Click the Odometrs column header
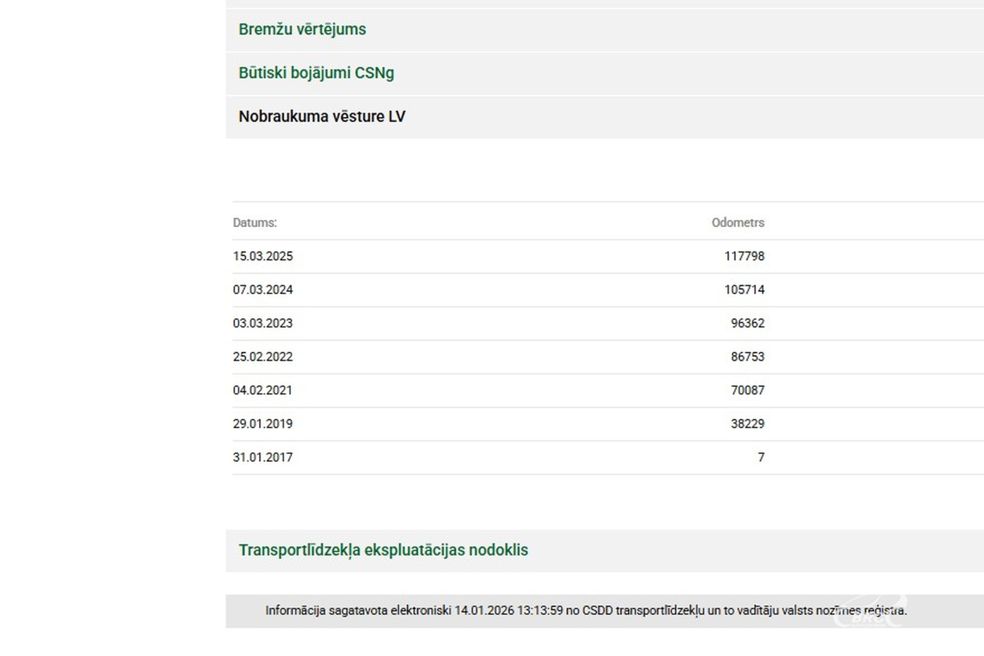984x656 pixels. [738, 222]
